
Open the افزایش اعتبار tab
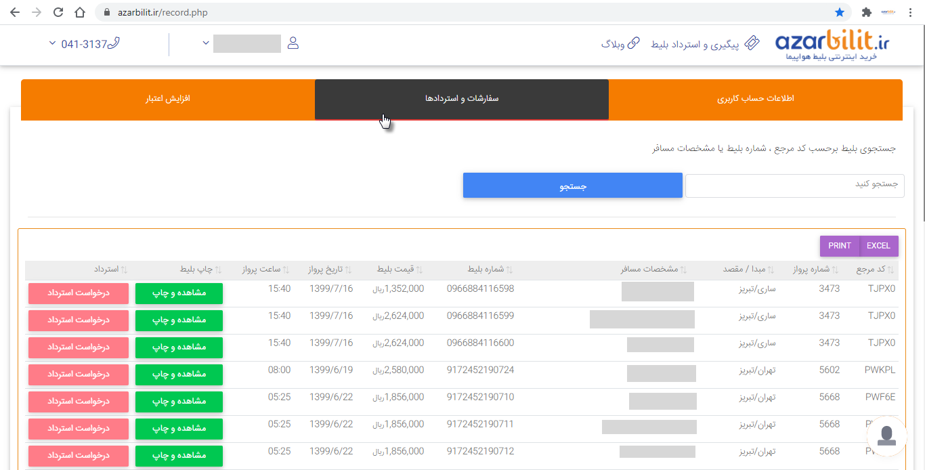[x=167, y=99]
